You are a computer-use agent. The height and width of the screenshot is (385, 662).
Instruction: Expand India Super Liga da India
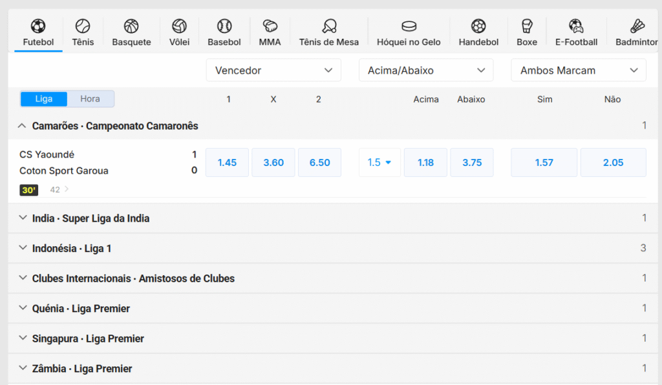click(x=91, y=218)
